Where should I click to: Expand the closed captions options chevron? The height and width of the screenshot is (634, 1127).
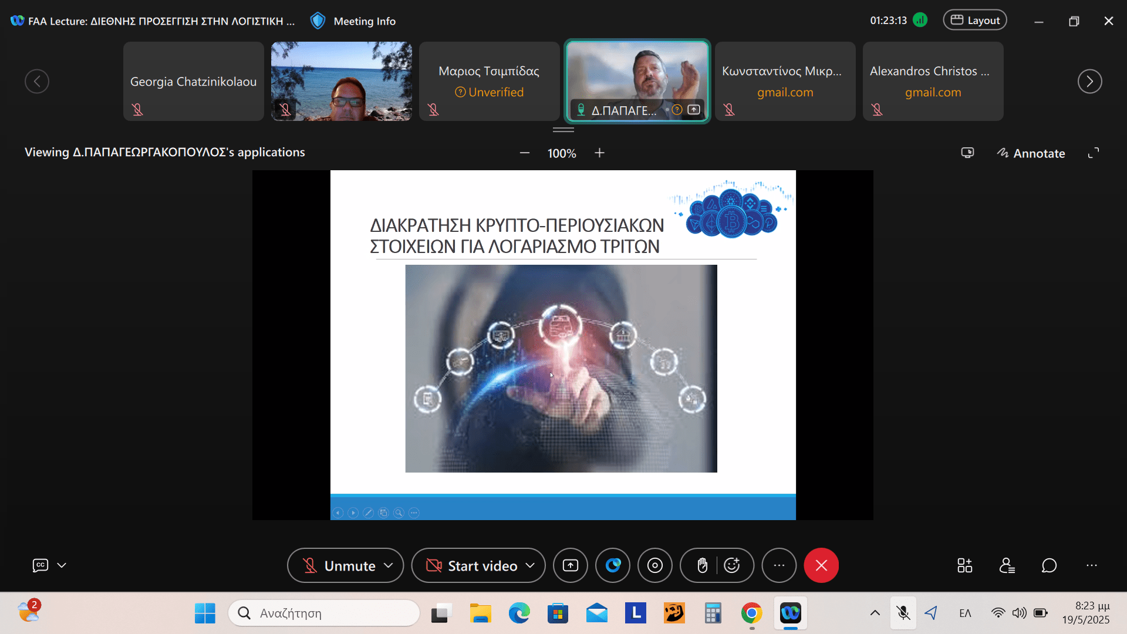[x=62, y=565]
